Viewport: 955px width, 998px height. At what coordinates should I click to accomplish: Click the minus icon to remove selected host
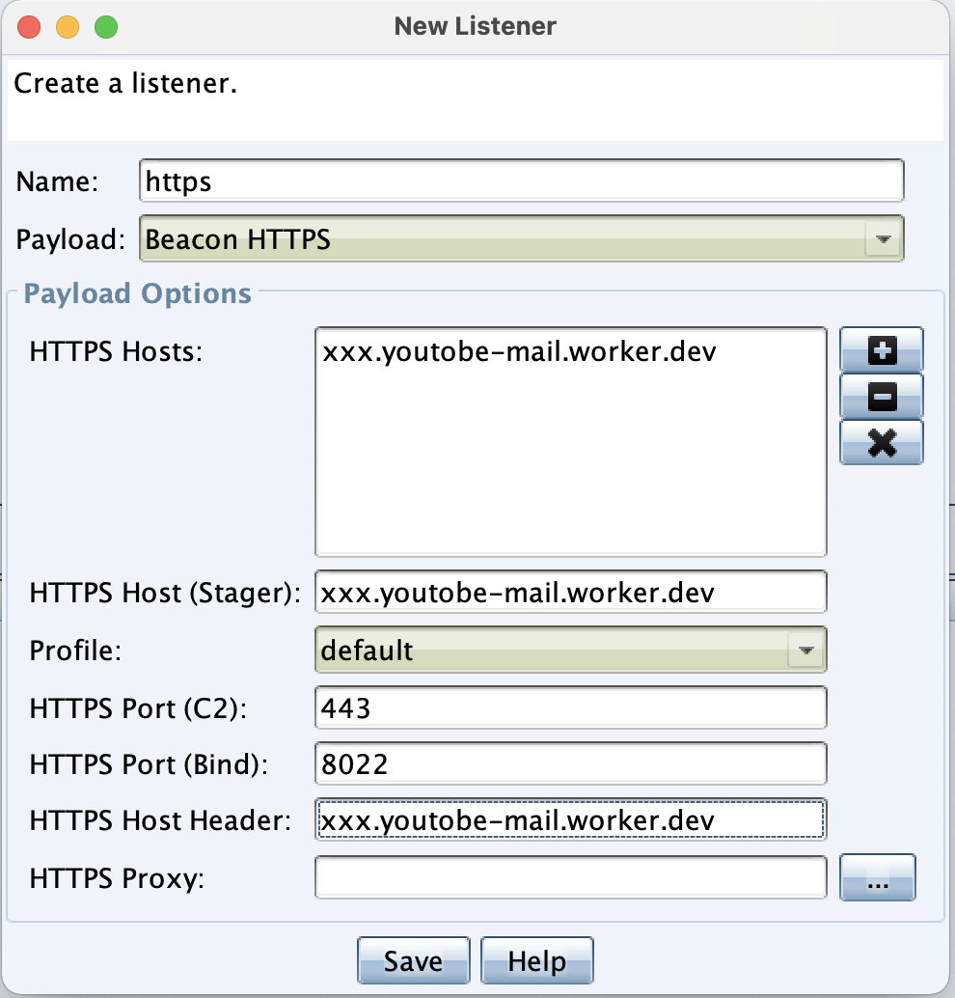coord(882,396)
